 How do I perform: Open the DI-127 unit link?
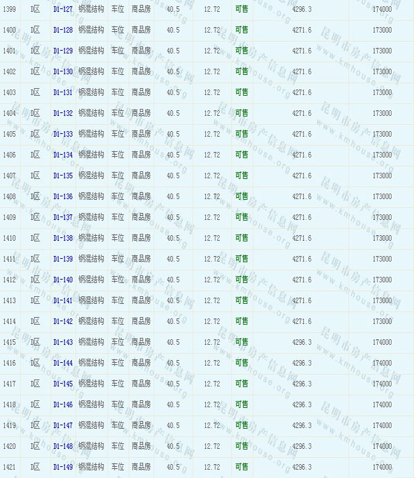coord(62,9)
